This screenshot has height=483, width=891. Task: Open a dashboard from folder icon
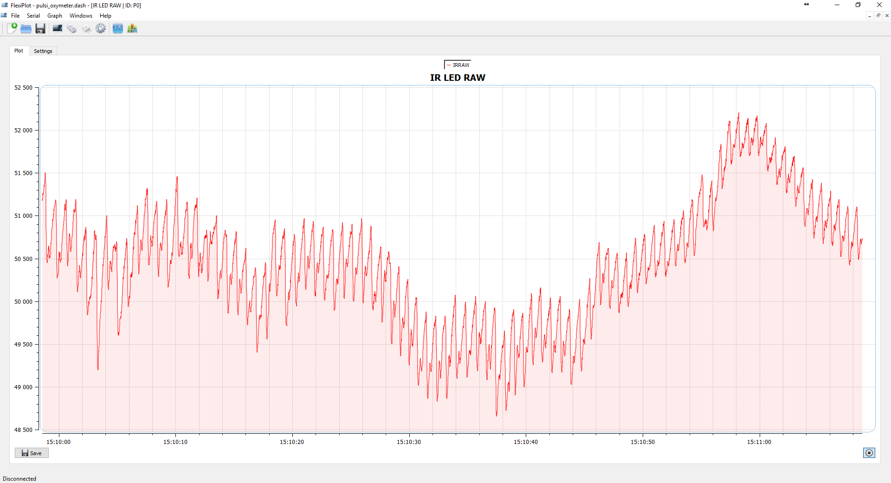(x=26, y=29)
